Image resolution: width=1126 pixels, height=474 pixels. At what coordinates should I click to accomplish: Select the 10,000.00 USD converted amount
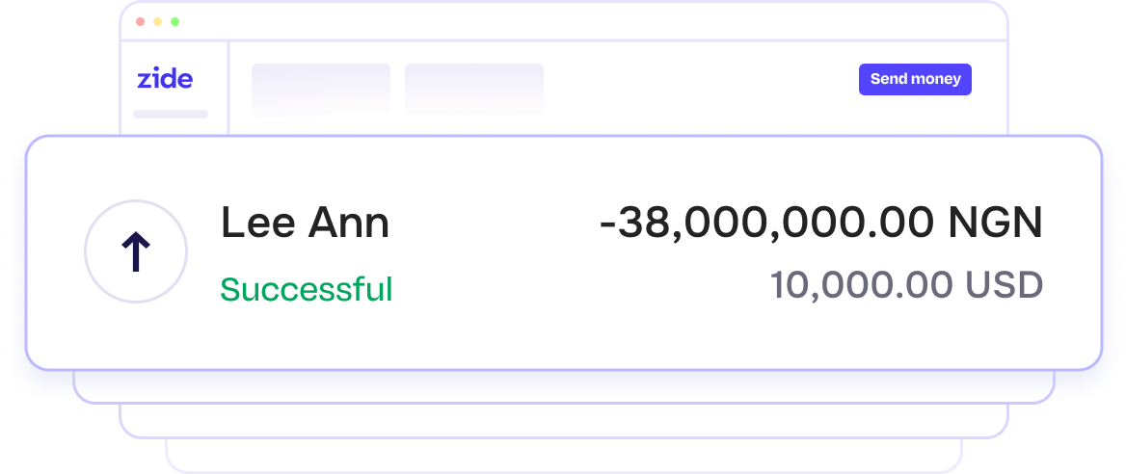(906, 285)
